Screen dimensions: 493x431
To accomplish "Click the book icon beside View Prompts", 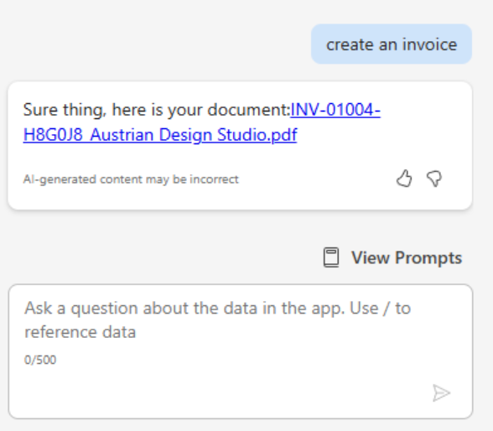I will pos(331,257).
